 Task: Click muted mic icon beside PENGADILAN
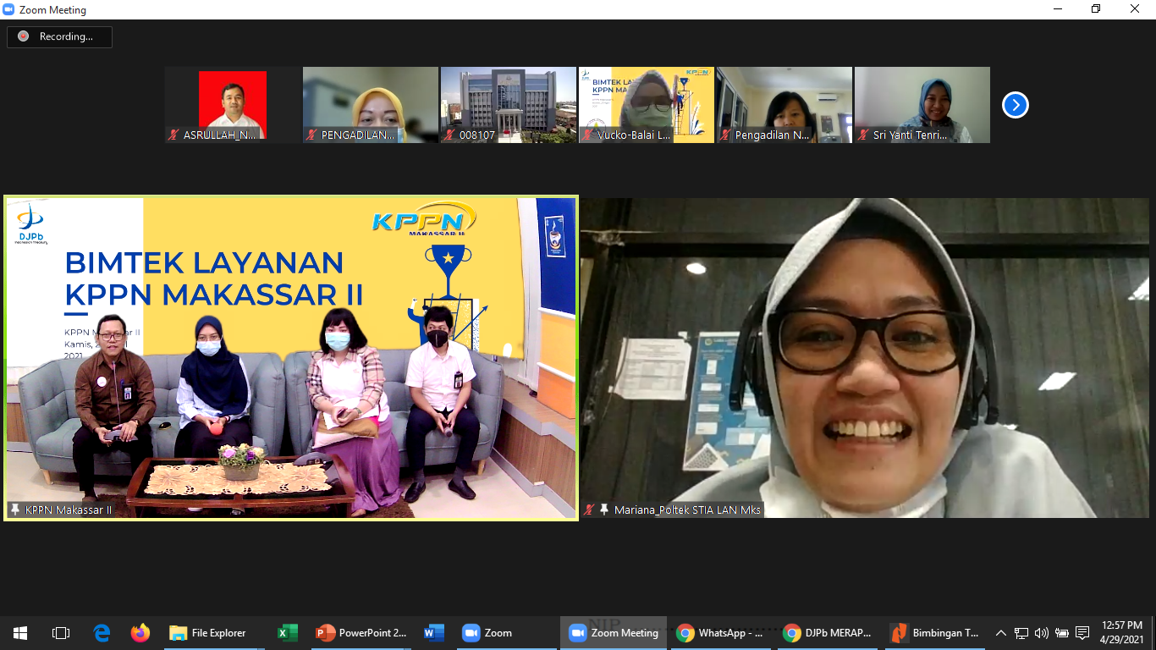pyautogui.click(x=312, y=135)
